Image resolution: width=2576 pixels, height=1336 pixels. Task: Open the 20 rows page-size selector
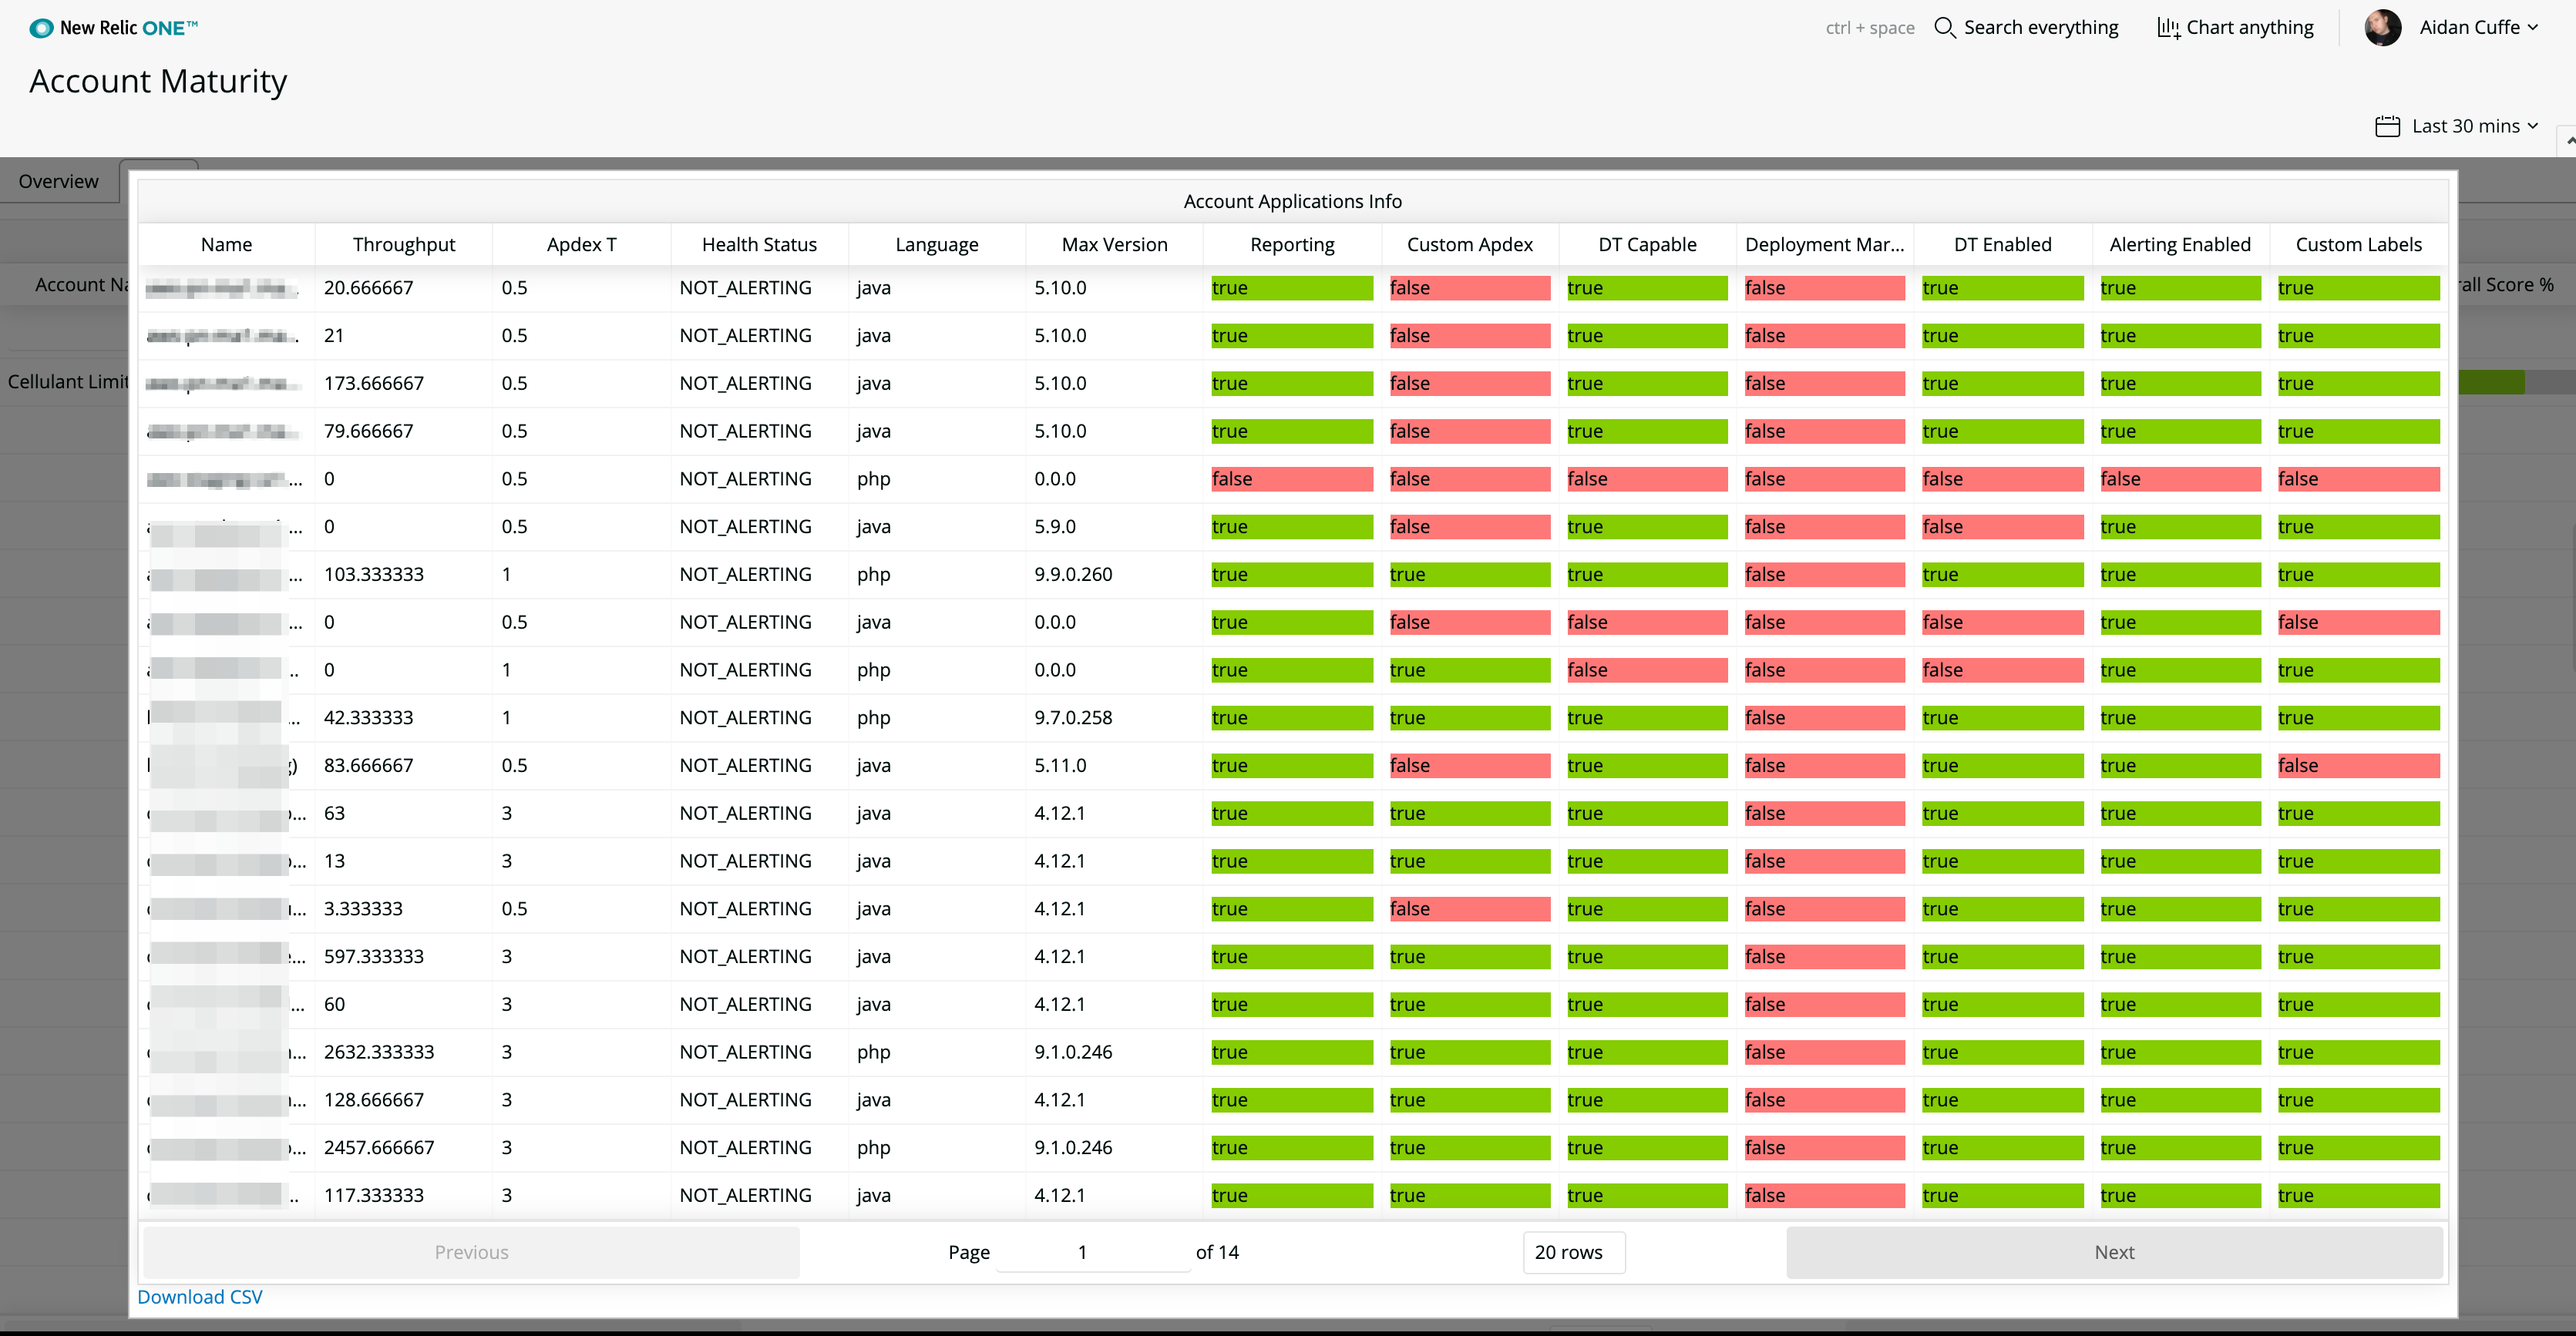click(x=1573, y=1252)
